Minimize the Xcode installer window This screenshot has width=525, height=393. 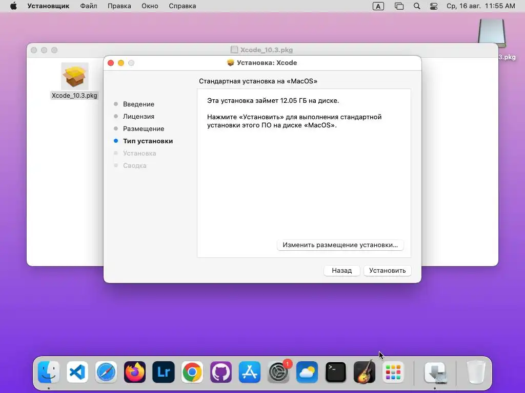coord(121,63)
